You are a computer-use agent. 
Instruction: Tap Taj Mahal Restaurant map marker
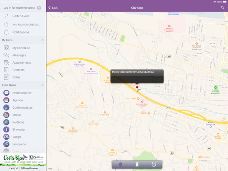pos(73,128)
